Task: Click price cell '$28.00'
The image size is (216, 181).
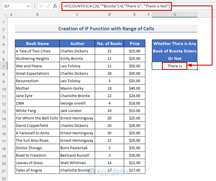Action: 135,125
